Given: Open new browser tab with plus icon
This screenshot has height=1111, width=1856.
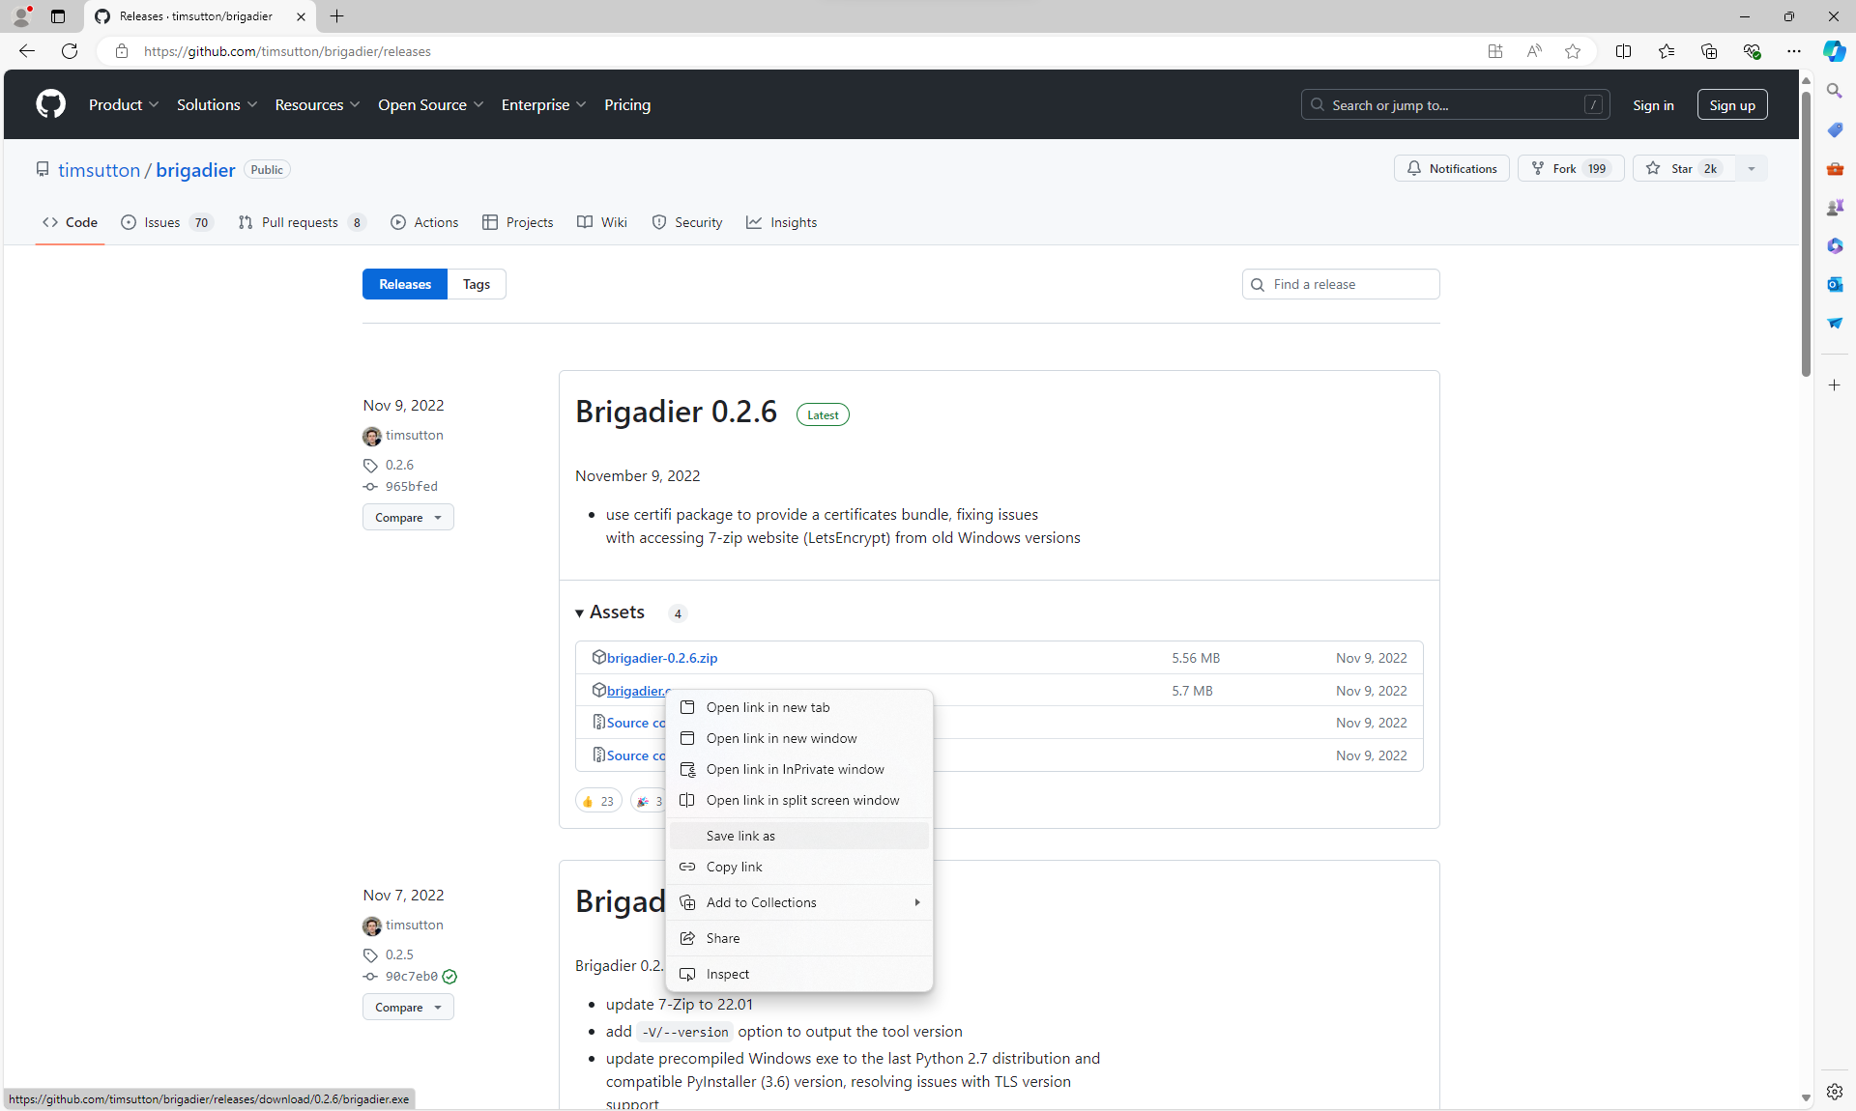Looking at the screenshot, I should 336,16.
